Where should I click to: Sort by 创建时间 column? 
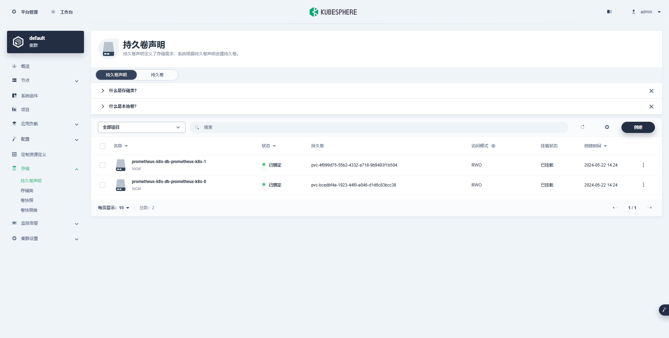[x=595, y=146]
